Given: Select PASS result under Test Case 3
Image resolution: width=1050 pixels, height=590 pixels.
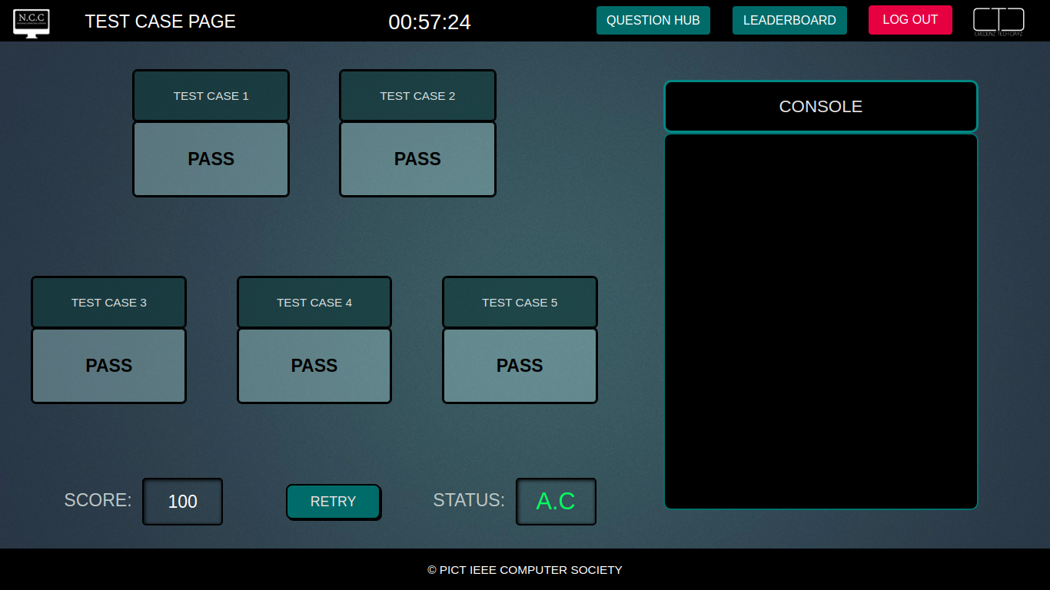Looking at the screenshot, I should pyautogui.click(x=108, y=366).
